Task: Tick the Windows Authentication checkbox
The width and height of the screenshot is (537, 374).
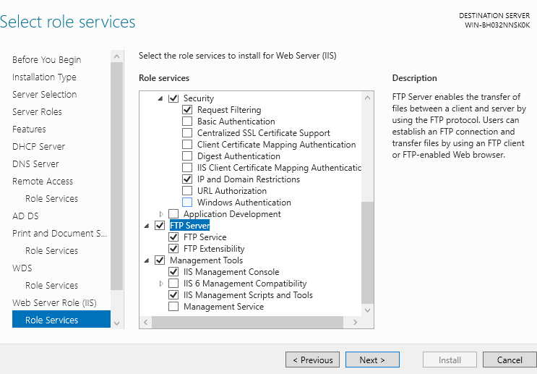Action: click(187, 203)
